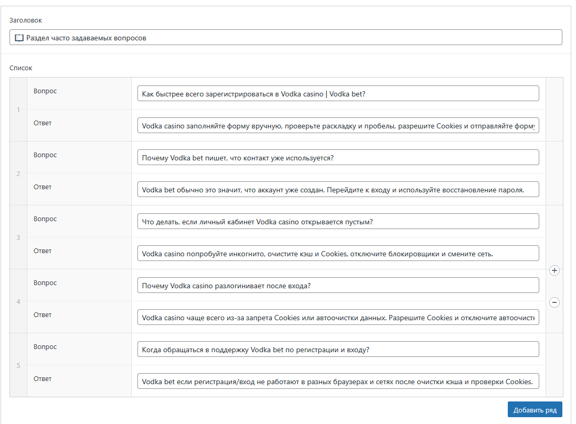
Task: Focus the Заголовок title input field
Action: [x=286, y=37]
